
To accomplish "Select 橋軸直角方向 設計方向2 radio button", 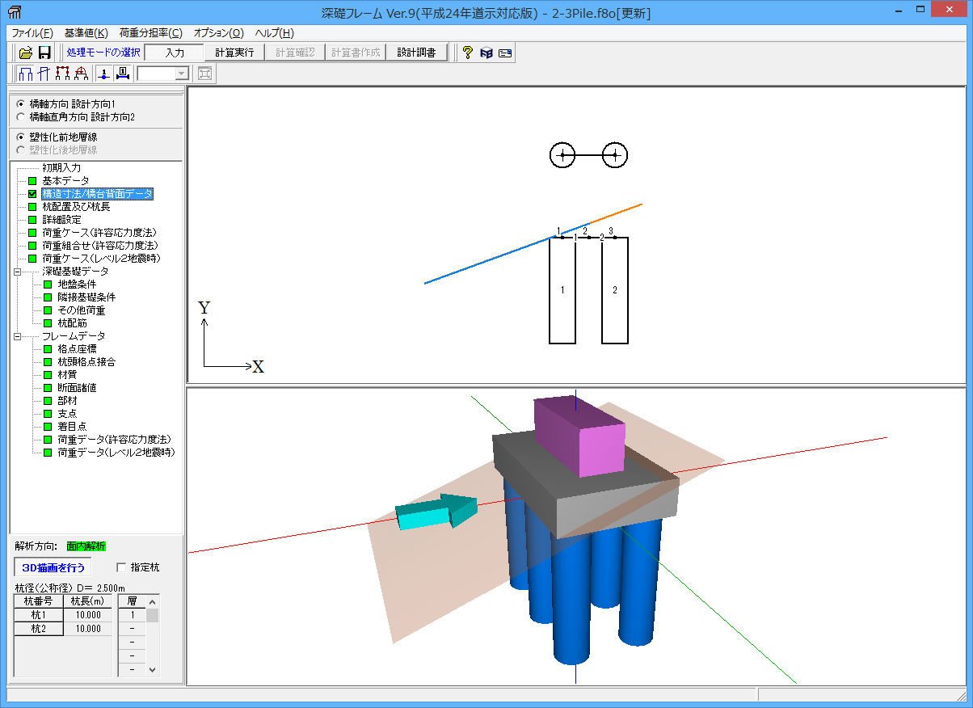I will point(20,117).
